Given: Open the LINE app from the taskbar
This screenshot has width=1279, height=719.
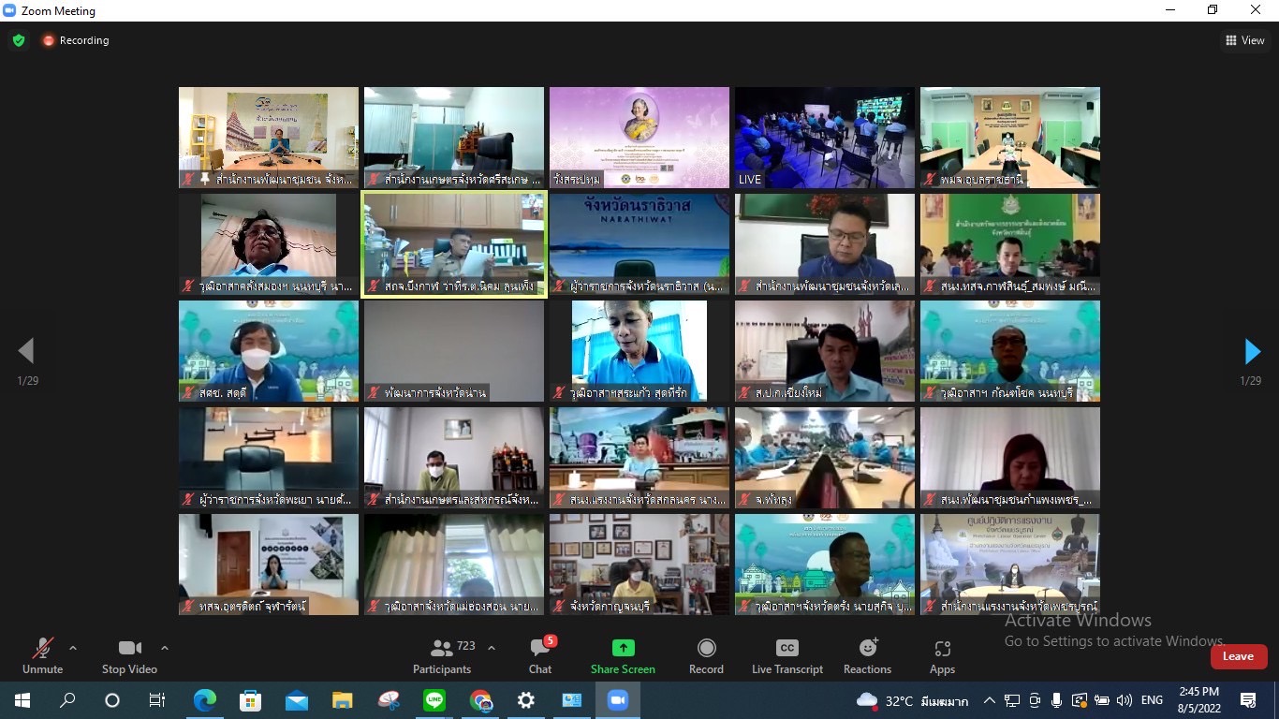Looking at the screenshot, I should [434, 700].
